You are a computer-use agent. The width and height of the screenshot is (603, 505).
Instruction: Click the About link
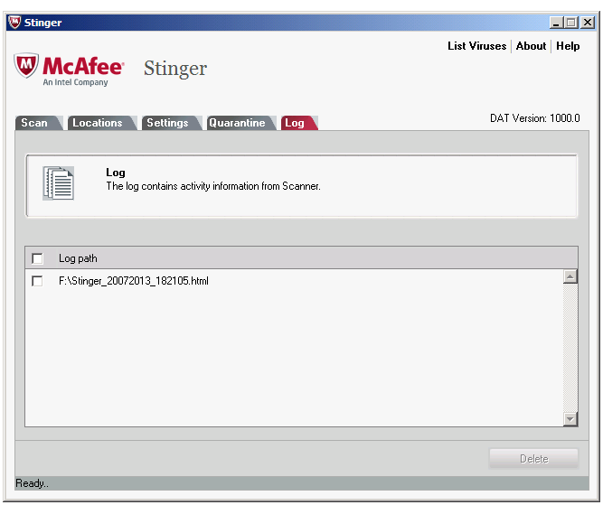531,46
